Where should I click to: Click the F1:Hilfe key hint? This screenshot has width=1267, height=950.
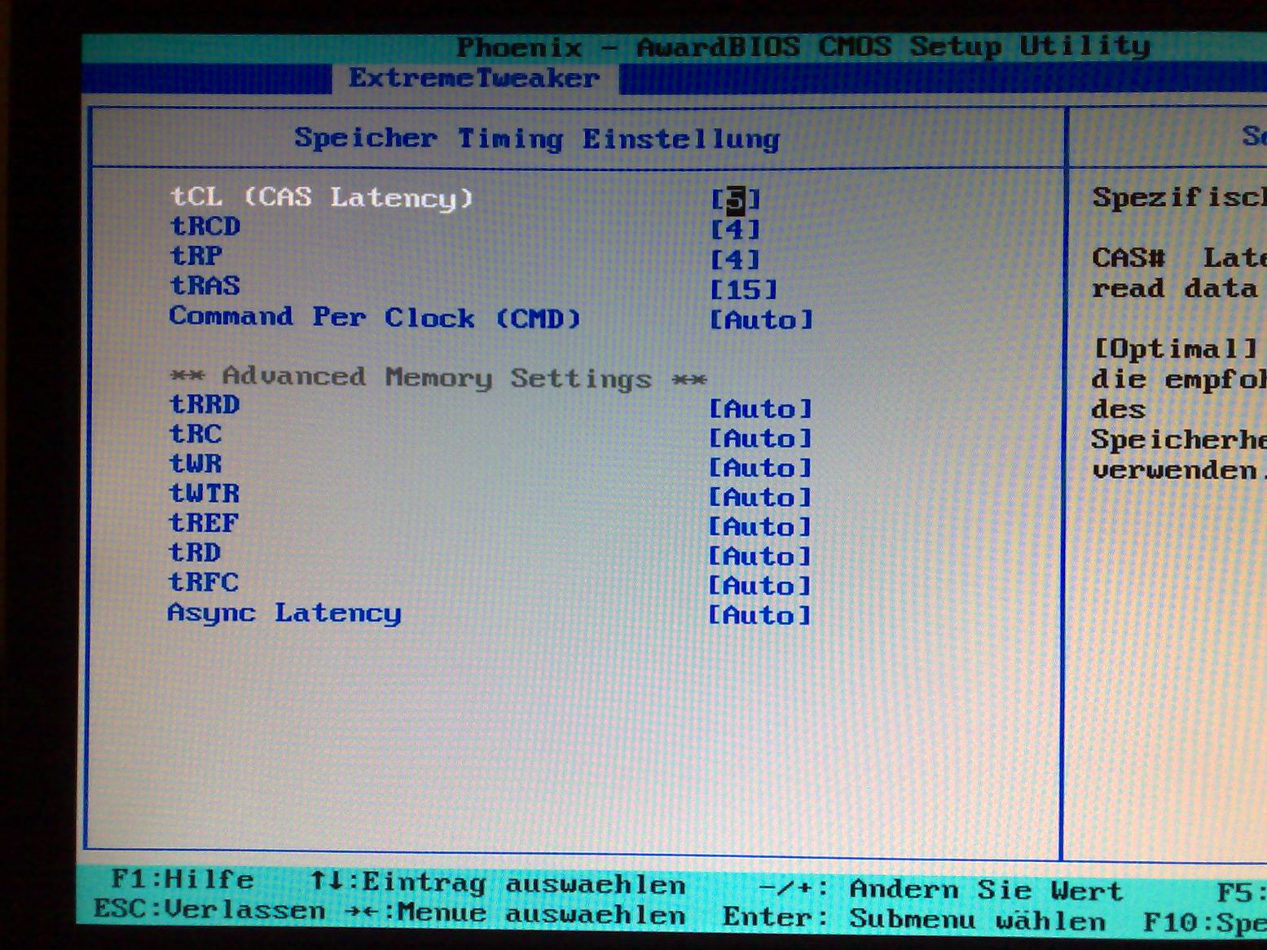click(x=182, y=879)
